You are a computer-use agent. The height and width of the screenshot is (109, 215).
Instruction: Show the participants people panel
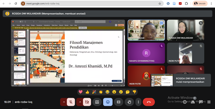click(x=193, y=102)
